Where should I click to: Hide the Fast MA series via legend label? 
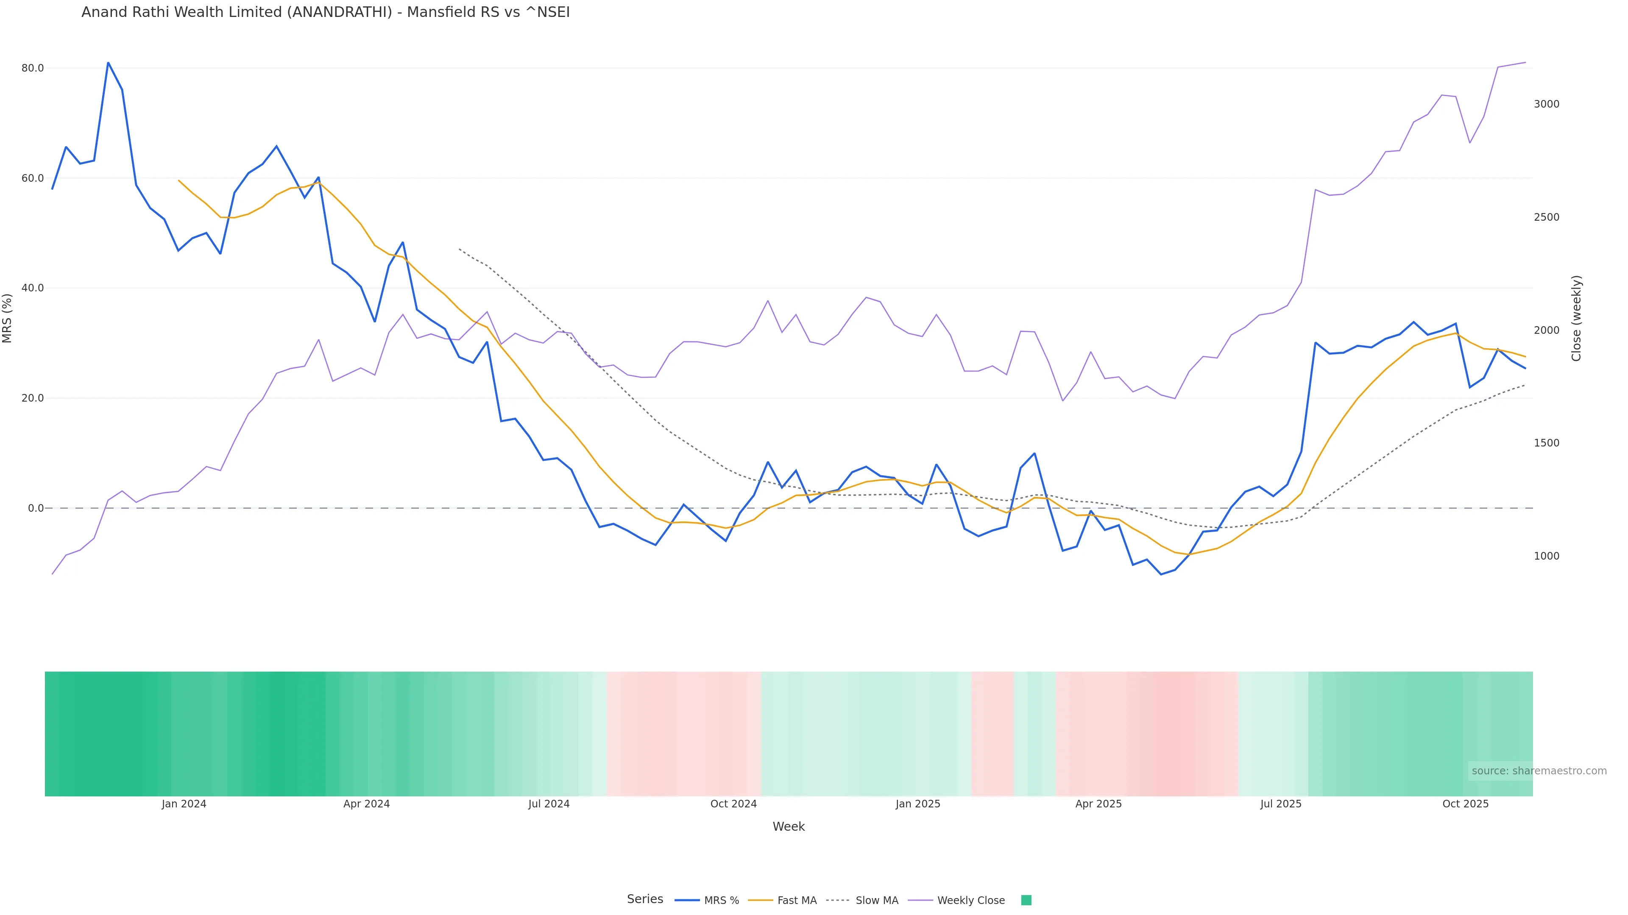point(796,900)
